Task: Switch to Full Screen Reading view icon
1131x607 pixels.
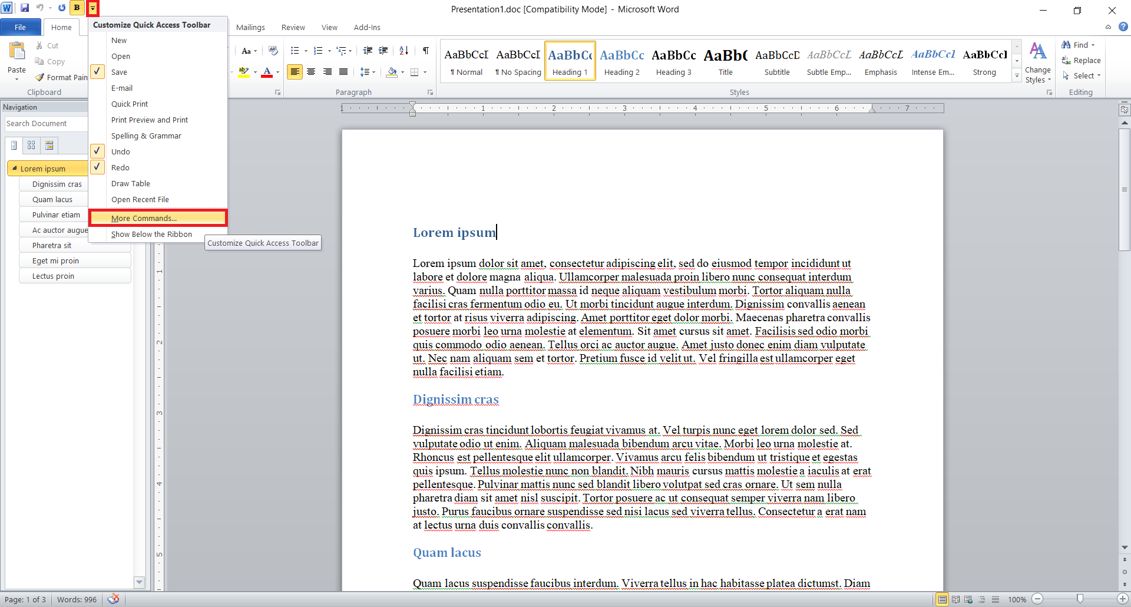Action: tap(955, 599)
